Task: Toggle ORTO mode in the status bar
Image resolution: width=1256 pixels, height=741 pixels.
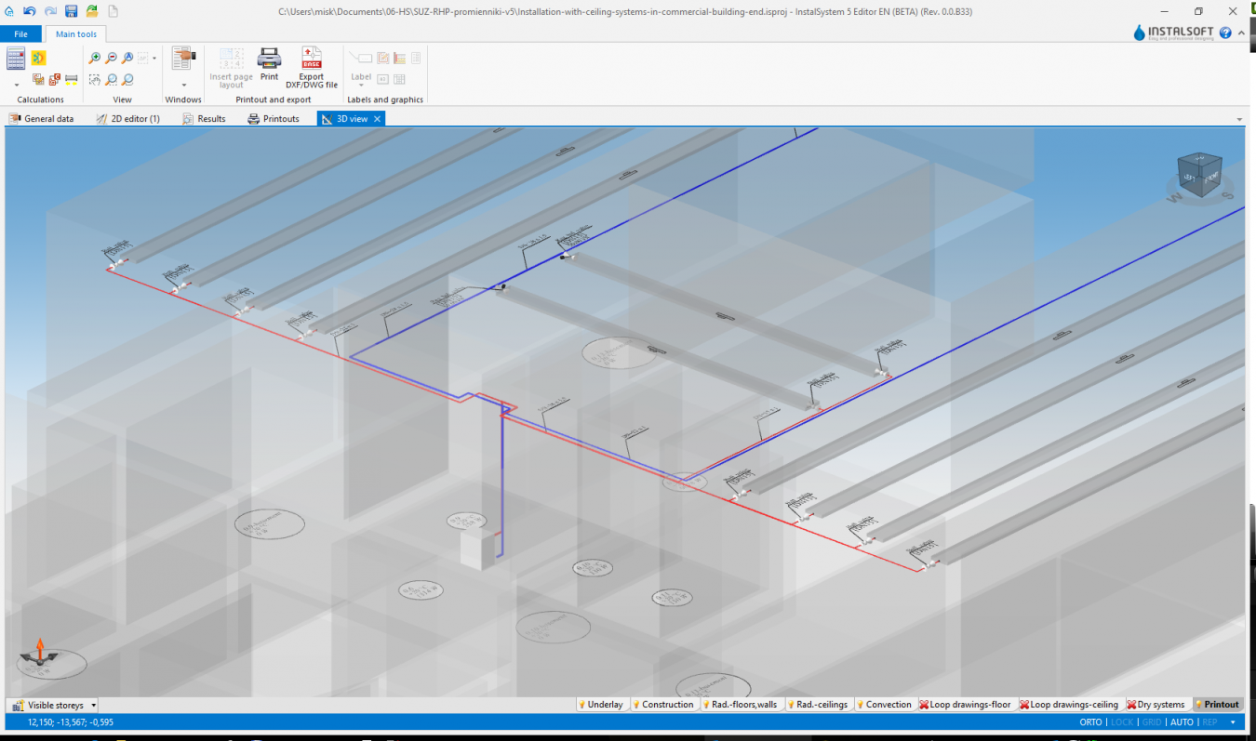Action: [x=1089, y=721]
